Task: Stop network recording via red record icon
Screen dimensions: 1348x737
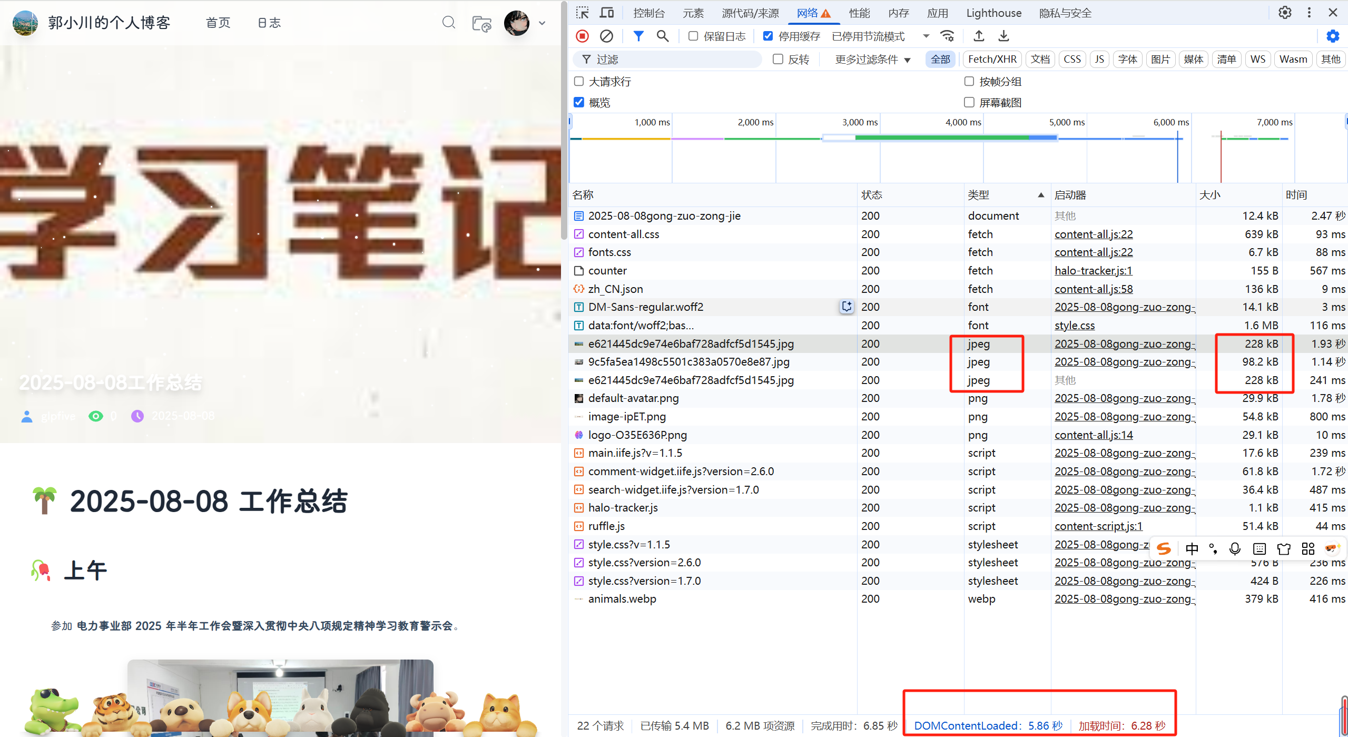Action: click(582, 36)
